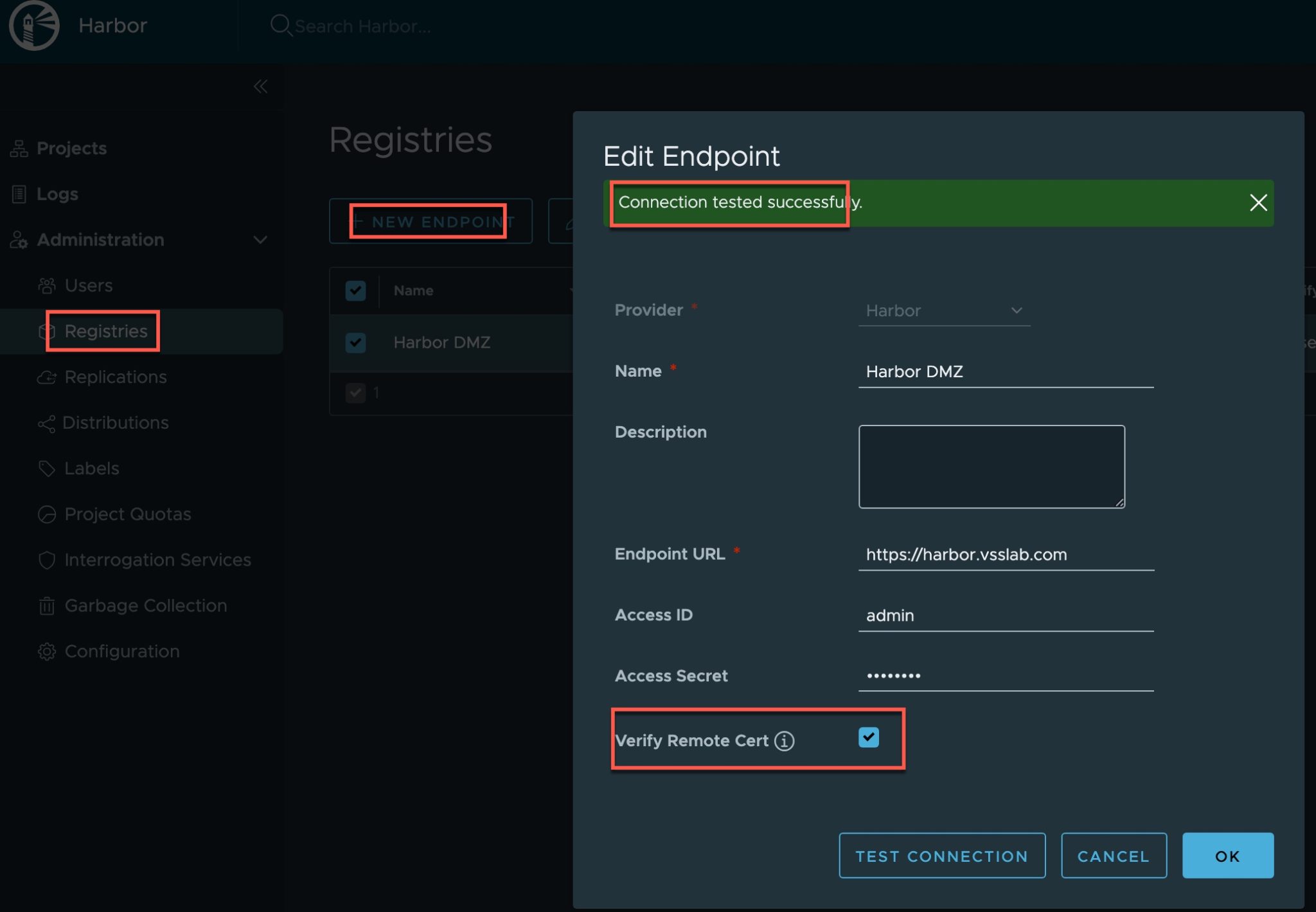
Task: Collapse the Administration menu chevron
Action: click(x=260, y=240)
